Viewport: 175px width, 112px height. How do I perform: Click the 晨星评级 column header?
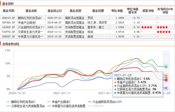pos(148,11)
